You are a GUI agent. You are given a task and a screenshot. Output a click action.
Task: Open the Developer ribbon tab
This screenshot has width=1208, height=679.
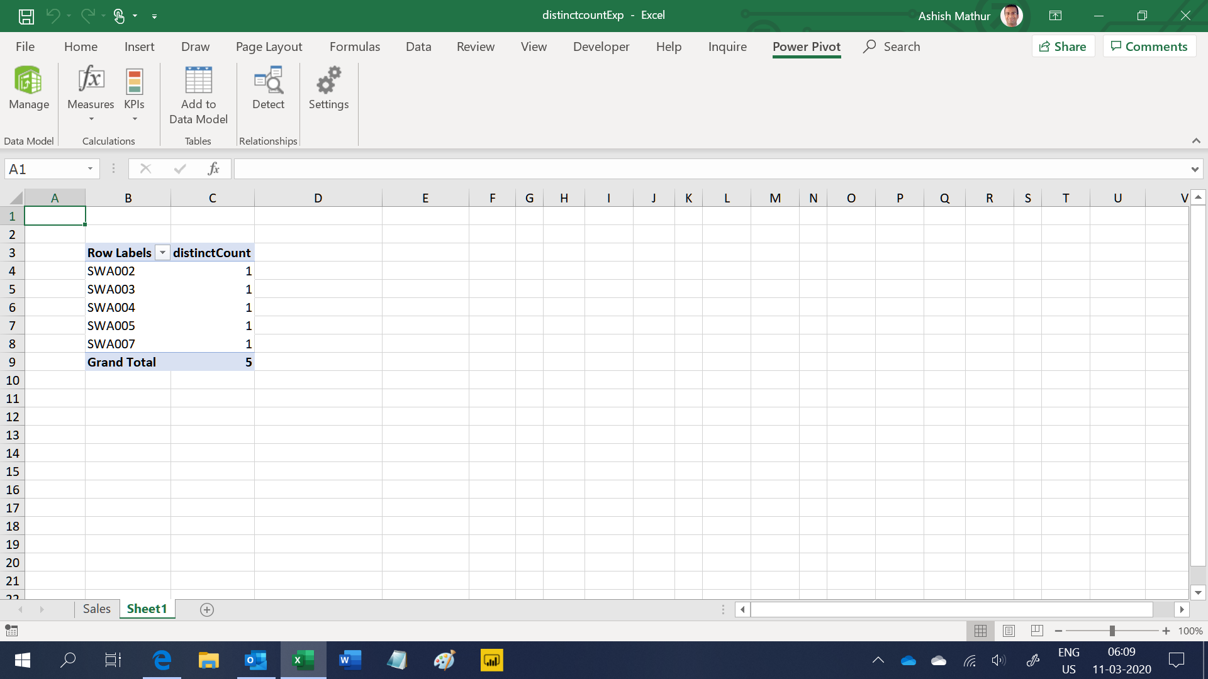601,47
